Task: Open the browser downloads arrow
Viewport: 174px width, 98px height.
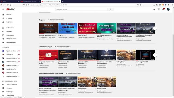Action: point(154,5)
